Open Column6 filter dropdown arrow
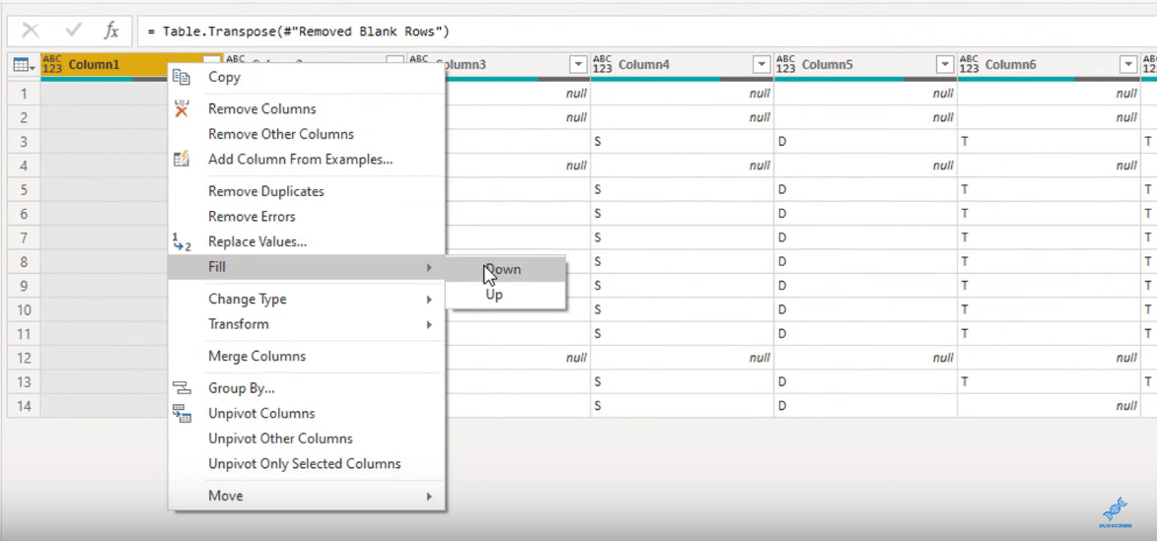Image resolution: width=1157 pixels, height=541 pixels. click(1128, 65)
